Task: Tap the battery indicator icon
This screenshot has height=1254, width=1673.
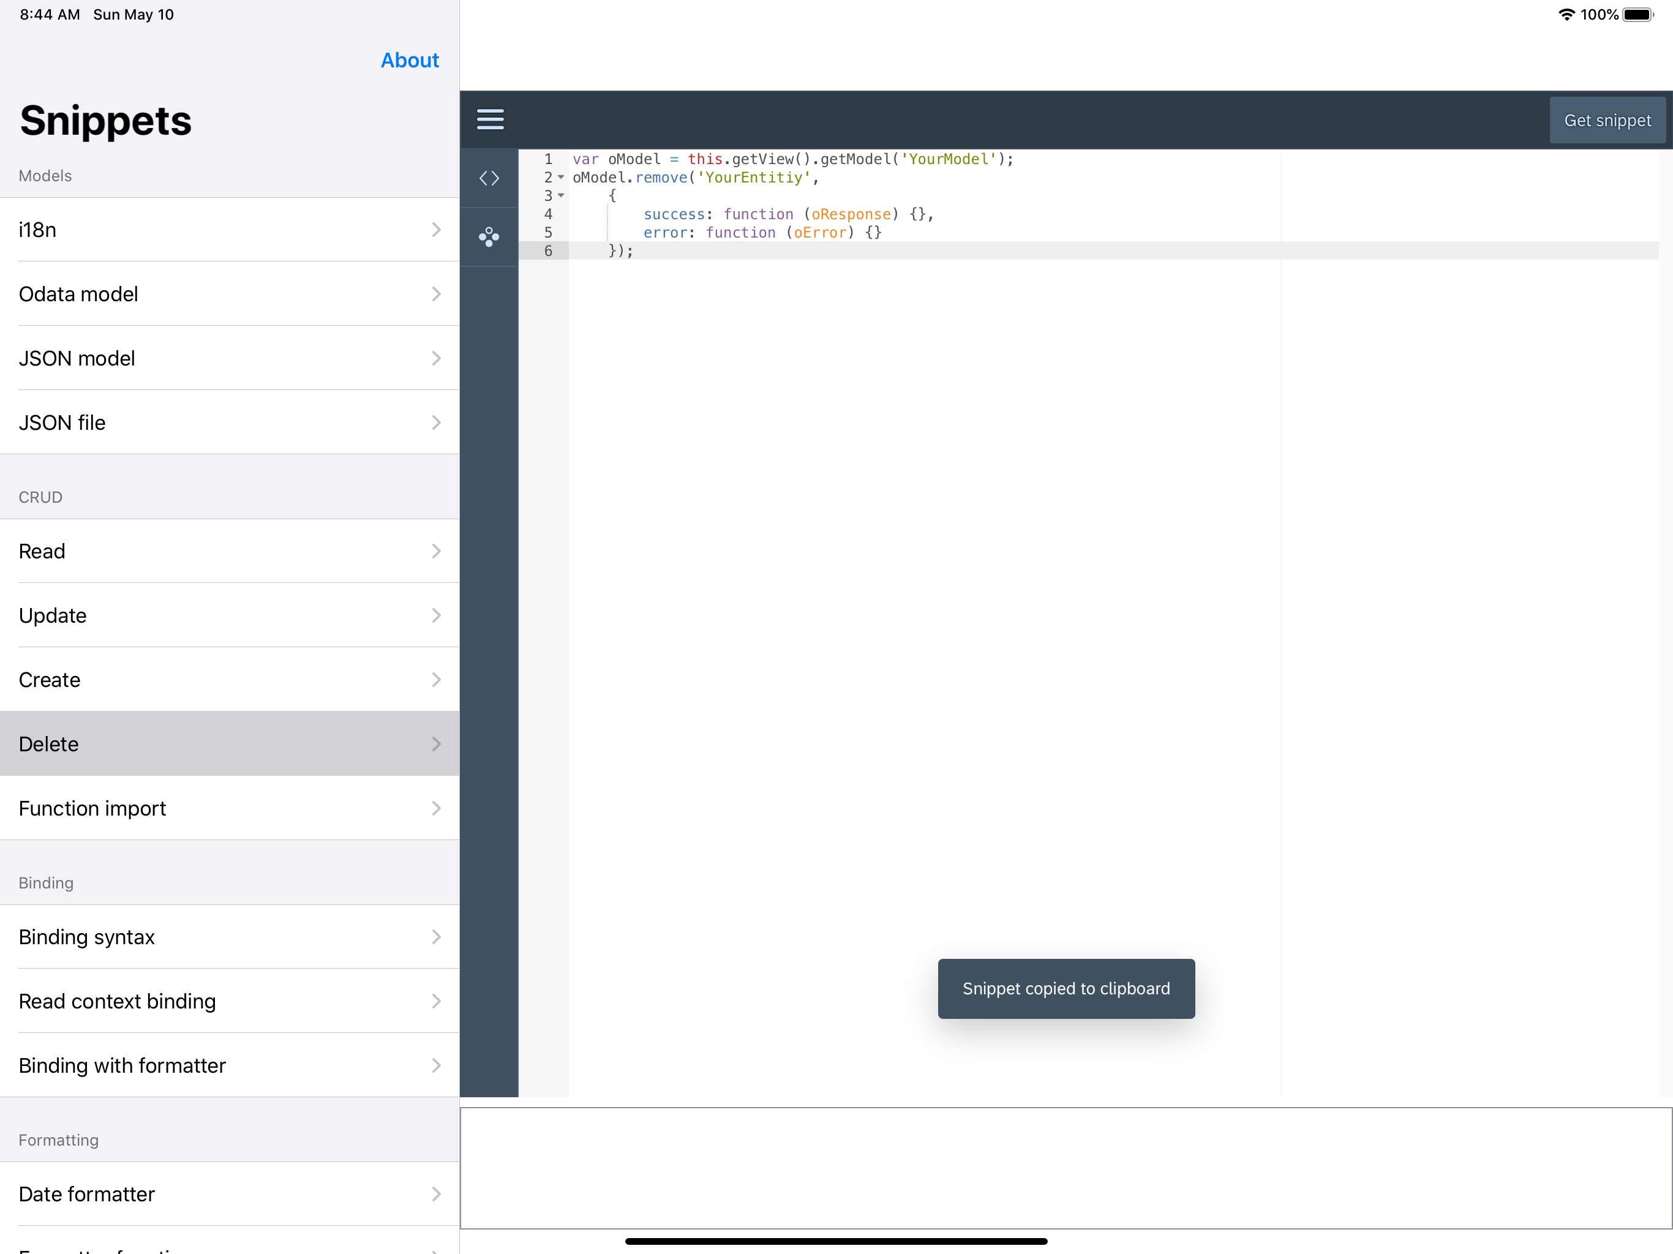Action: (1637, 14)
